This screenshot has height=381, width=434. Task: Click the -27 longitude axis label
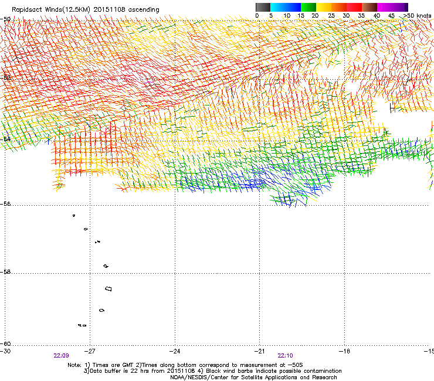[89, 351]
